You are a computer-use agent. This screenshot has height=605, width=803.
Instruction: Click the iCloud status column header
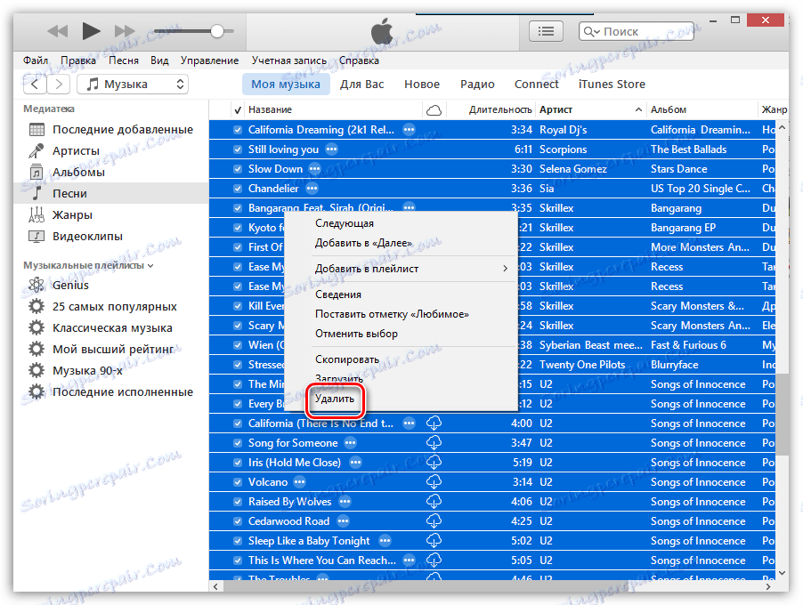(434, 109)
